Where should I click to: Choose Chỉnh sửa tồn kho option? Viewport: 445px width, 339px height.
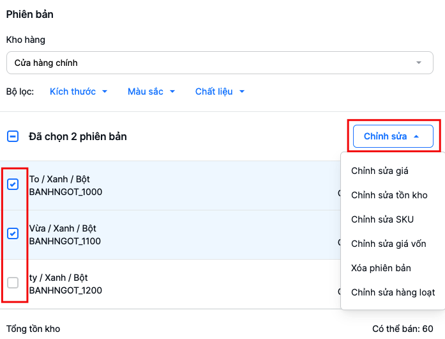coord(389,195)
